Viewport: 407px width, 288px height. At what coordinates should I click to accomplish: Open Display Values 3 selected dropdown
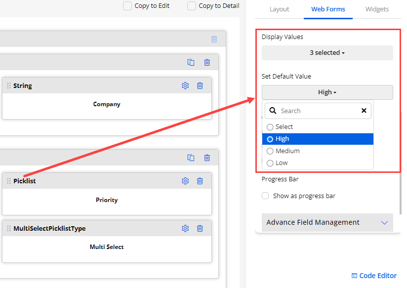[x=327, y=53]
